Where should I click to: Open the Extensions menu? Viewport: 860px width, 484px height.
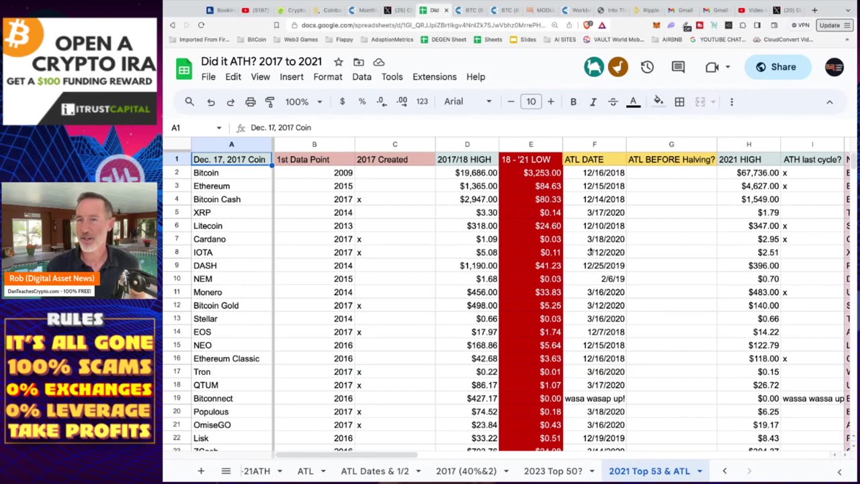tap(434, 77)
